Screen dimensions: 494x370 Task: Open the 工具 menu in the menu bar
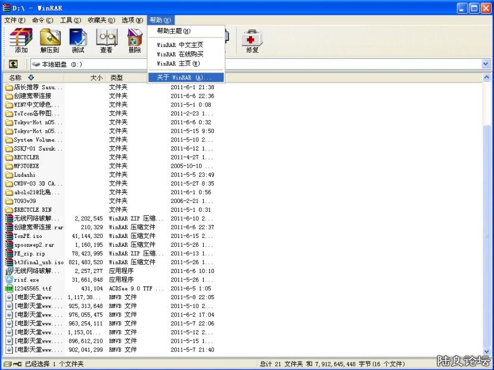click(x=70, y=20)
